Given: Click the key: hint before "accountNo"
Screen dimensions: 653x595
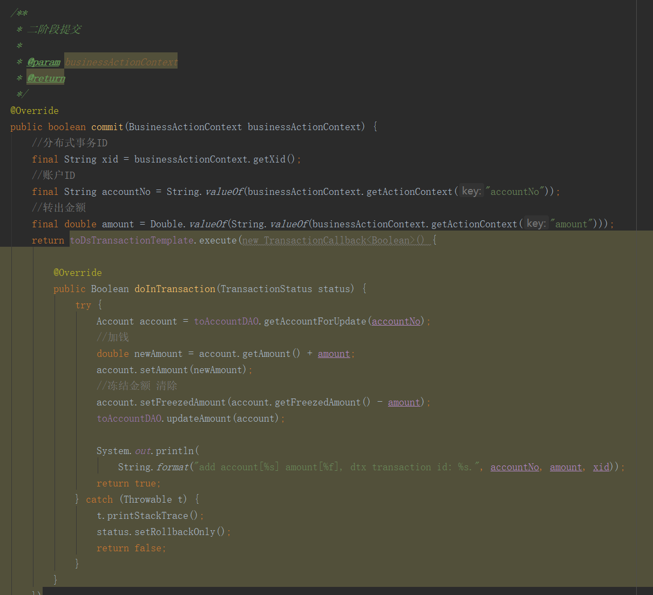Looking at the screenshot, I should [471, 191].
